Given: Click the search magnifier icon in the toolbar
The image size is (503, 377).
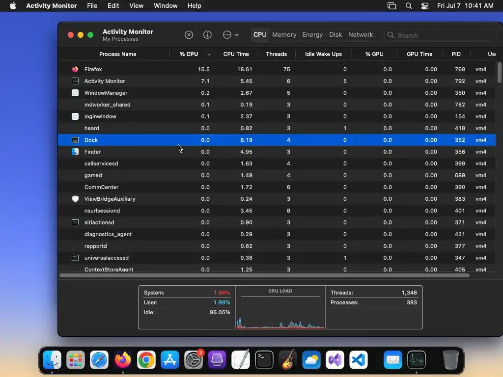Looking at the screenshot, I should [391, 35].
